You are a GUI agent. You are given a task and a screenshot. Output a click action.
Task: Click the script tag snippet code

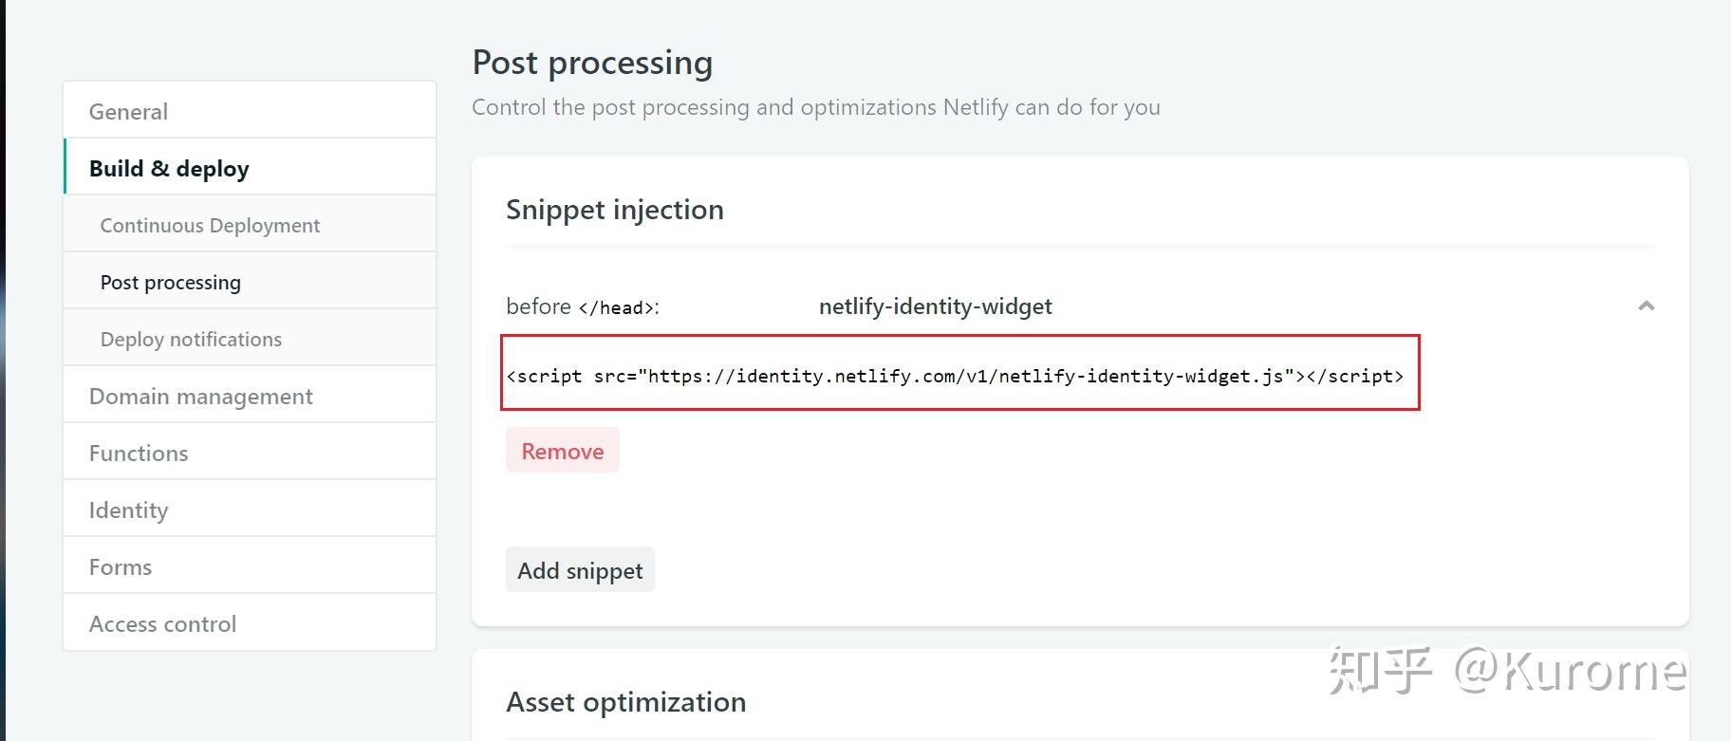955,376
